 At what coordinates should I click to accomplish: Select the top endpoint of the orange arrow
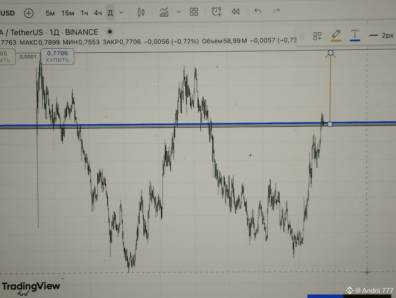click(x=330, y=53)
